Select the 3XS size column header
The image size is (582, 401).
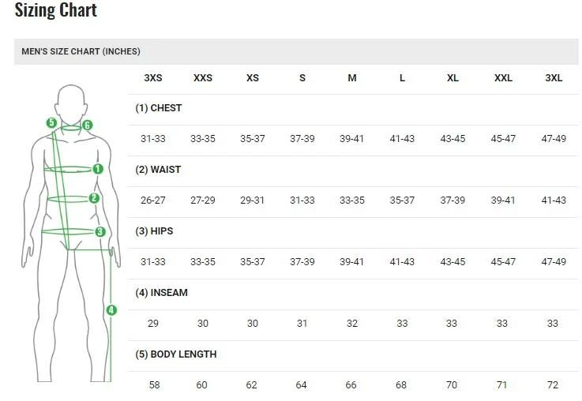[x=153, y=78]
